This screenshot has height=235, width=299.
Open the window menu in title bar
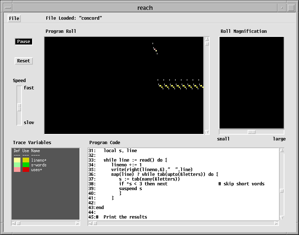coord(8,8)
